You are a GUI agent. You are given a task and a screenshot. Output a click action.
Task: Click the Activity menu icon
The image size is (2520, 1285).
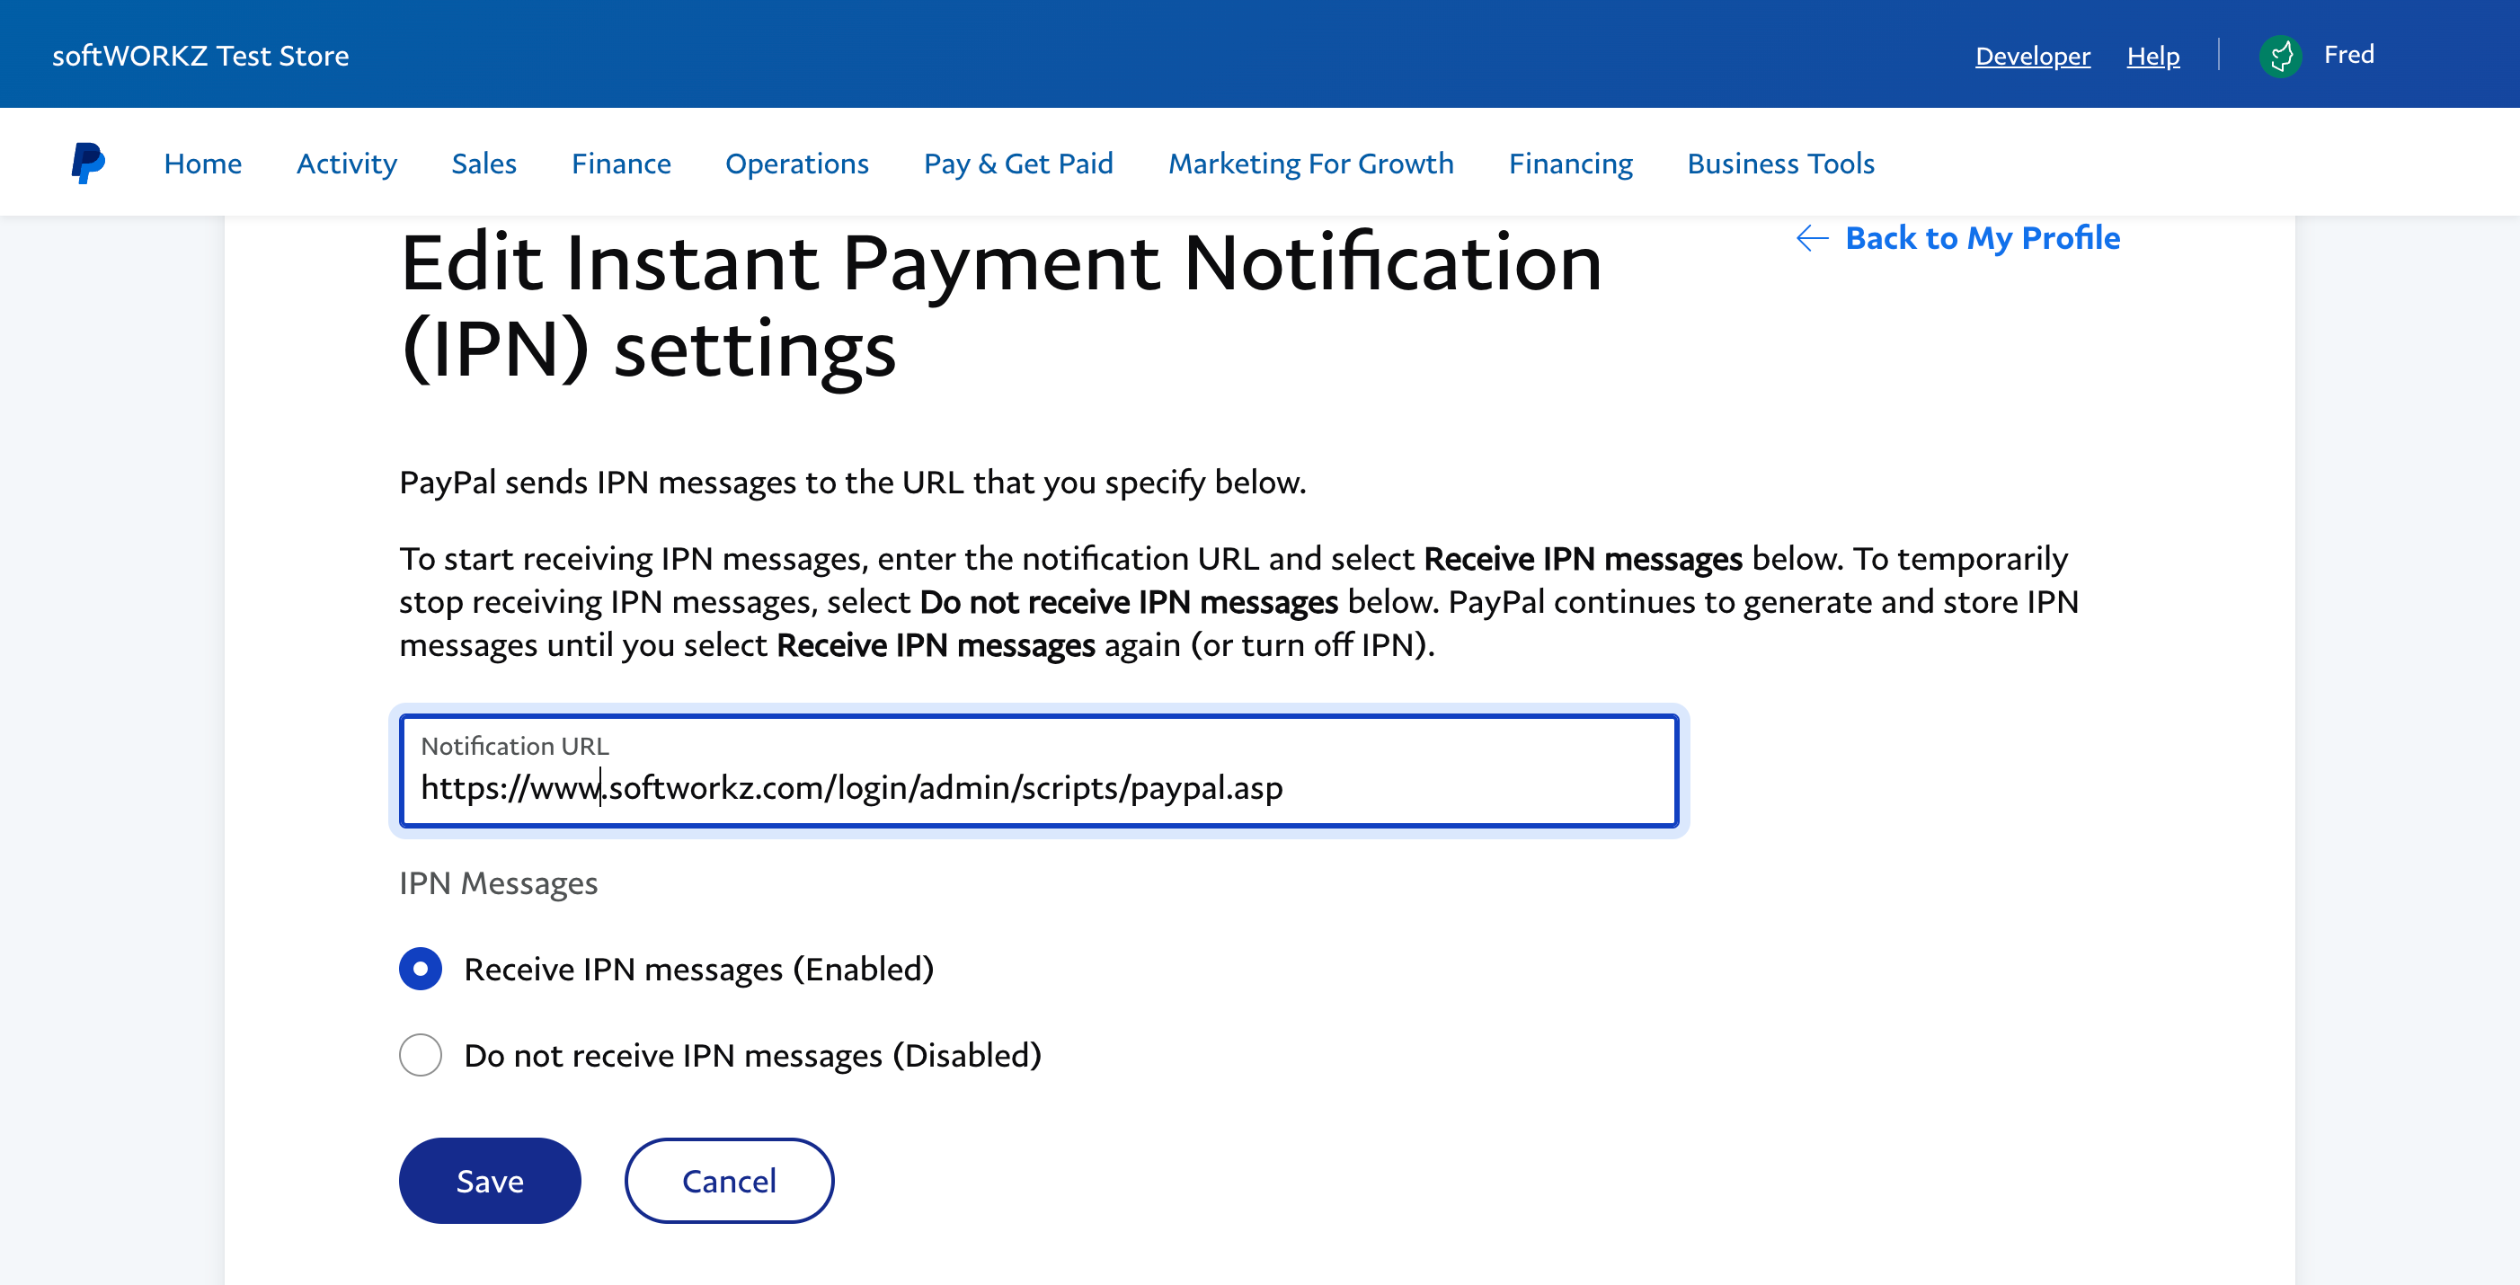(348, 163)
